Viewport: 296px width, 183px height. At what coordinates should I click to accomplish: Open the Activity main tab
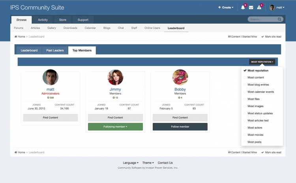43,20
